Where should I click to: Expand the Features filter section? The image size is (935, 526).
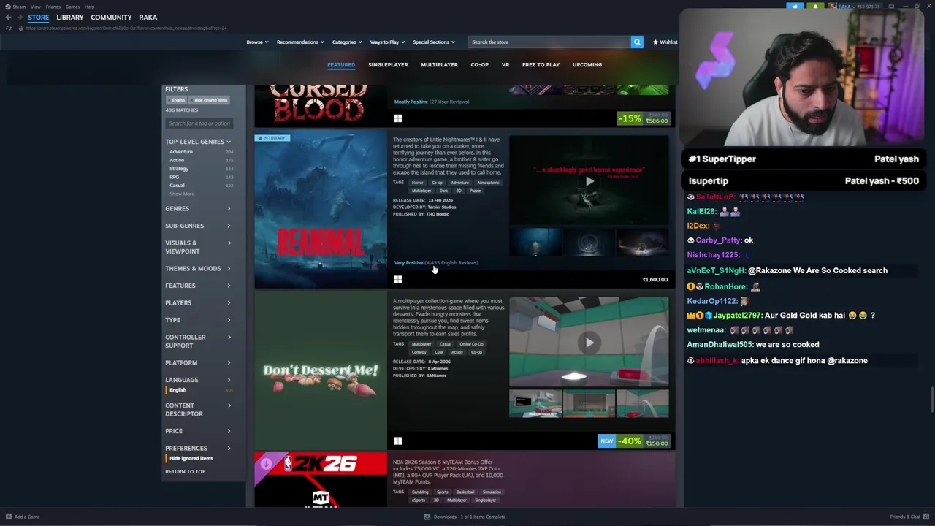tap(198, 286)
